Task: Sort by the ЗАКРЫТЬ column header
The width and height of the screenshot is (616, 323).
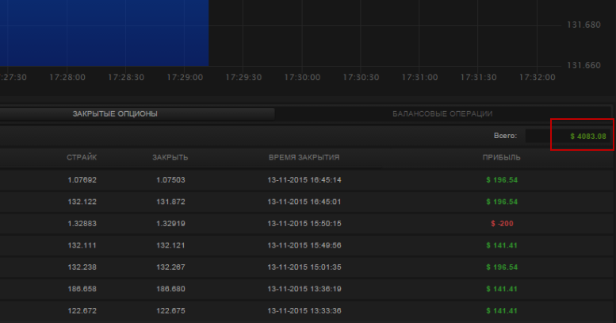Action: (170, 158)
